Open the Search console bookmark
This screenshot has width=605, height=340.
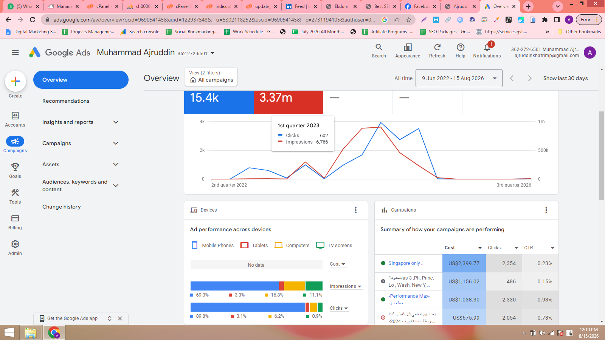tap(140, 32)
